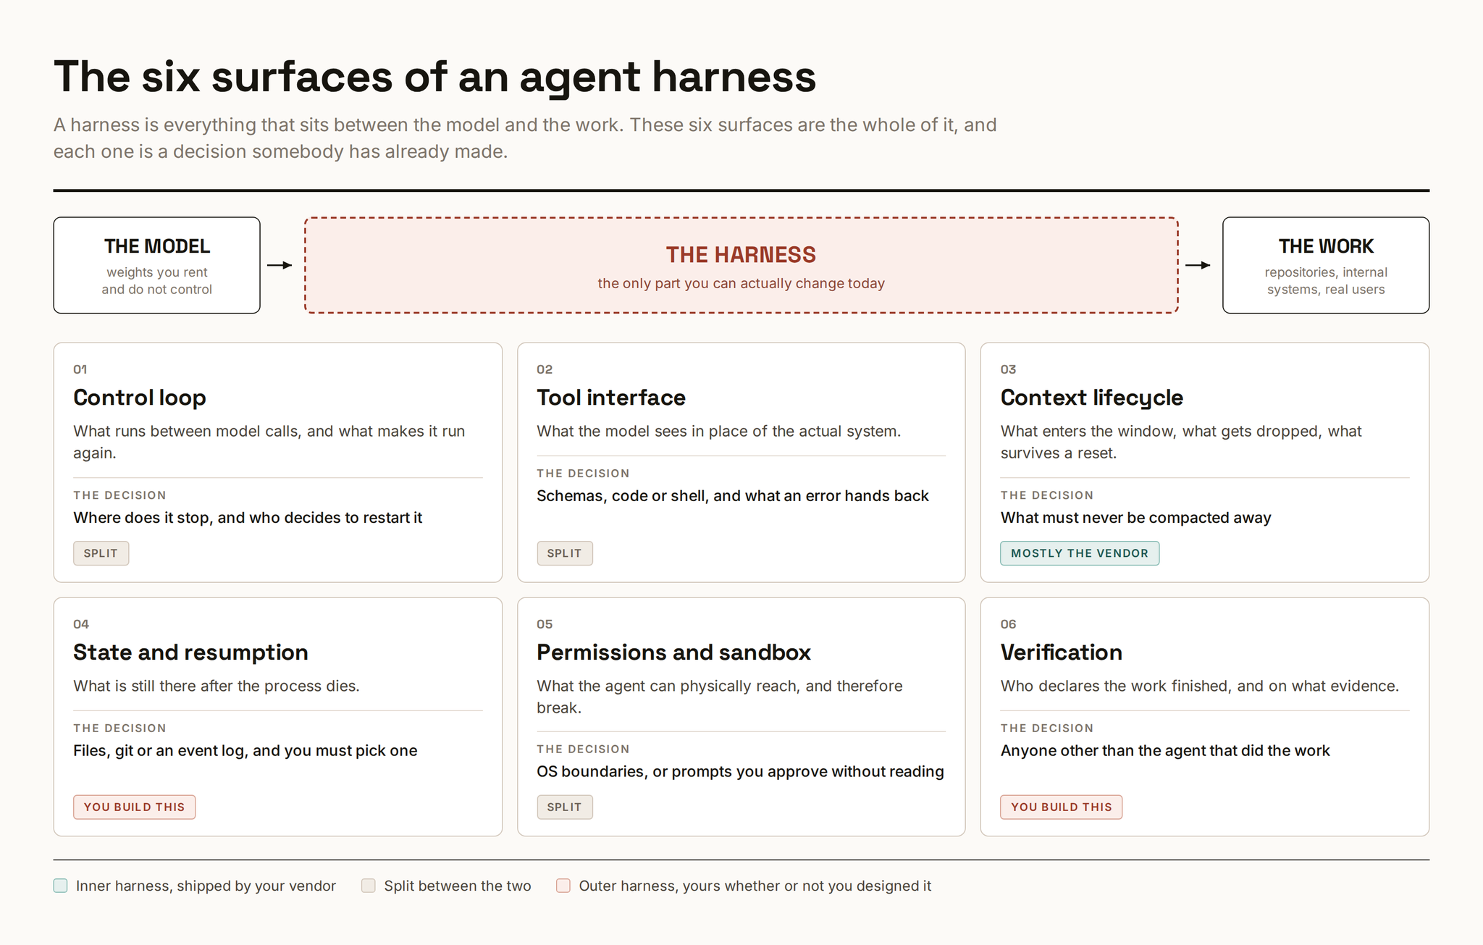Click the SPLIT badge in the Tool interface card

[565, 553]
